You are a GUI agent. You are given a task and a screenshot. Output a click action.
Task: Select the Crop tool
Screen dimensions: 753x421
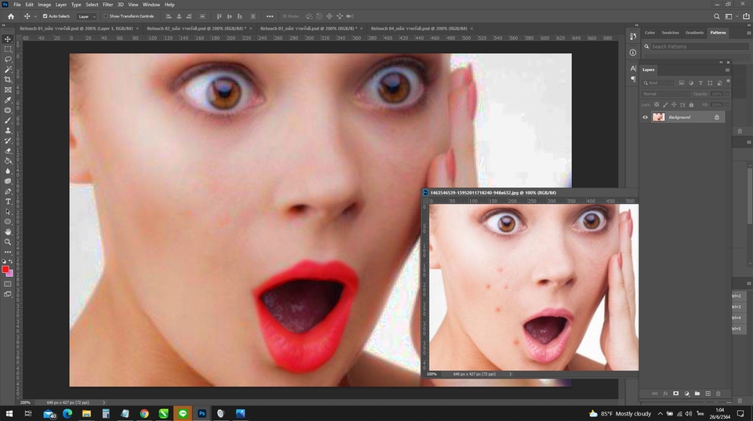(8, 80)
